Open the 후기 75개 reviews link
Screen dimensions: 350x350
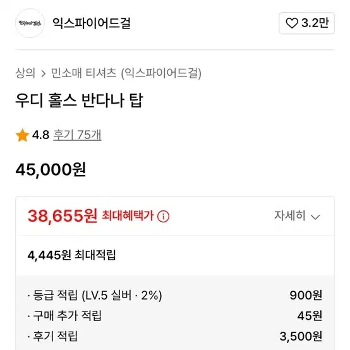[77, 135]
